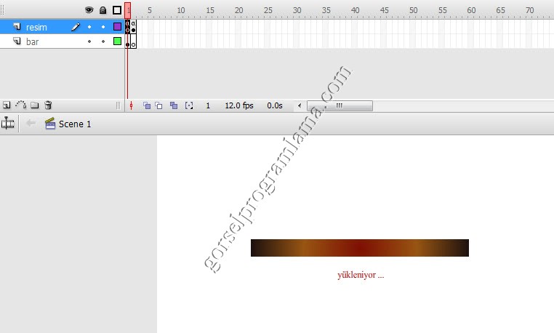
Task: Add a motion guide layer
Action: point(20,105)
